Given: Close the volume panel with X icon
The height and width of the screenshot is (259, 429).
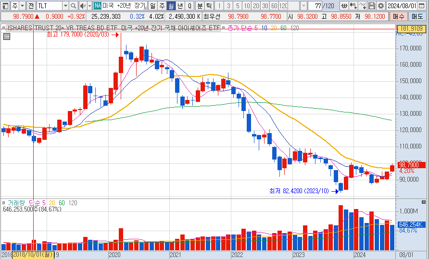Looking at the screenshot, I should click(424, 202).
